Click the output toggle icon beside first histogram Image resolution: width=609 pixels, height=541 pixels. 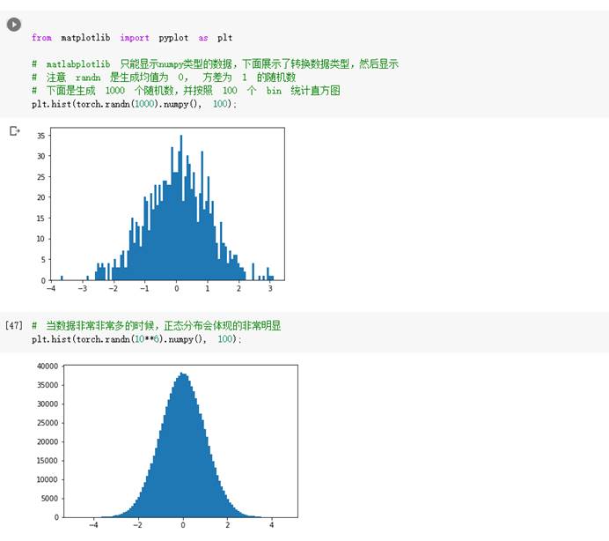[14, 131]
